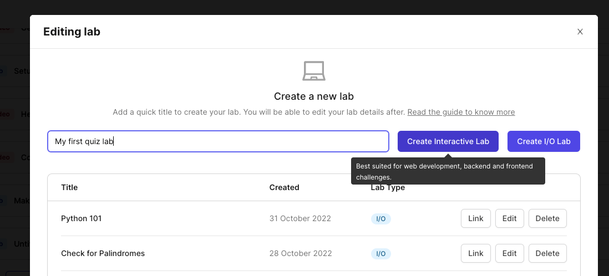Click the laptop icon above Create a new lab
The height and width of the screenshot is (276, 609).
coord(314,71)
